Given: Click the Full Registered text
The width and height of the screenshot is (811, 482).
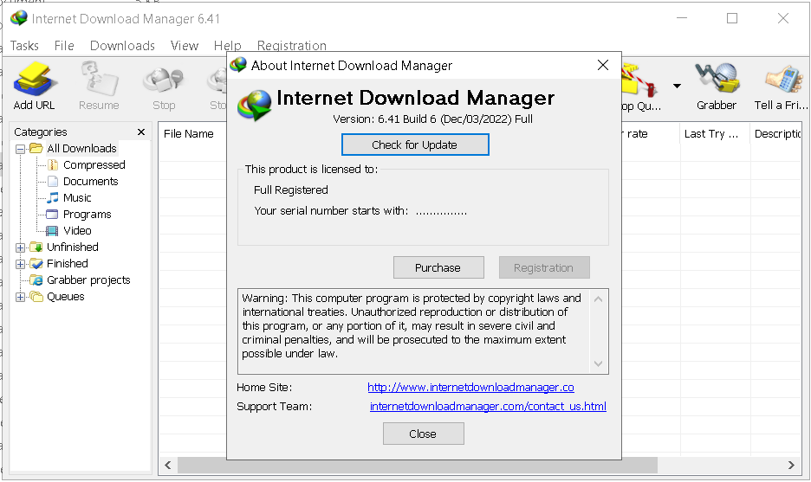Looking at the screenshot, I should 290,190.
